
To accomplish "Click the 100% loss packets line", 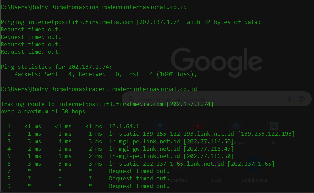I will 105,74.
